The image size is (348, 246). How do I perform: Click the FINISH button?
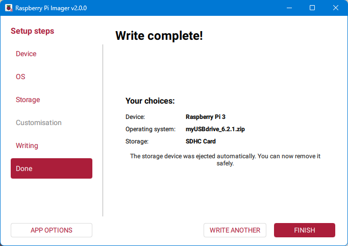(305, 230)
